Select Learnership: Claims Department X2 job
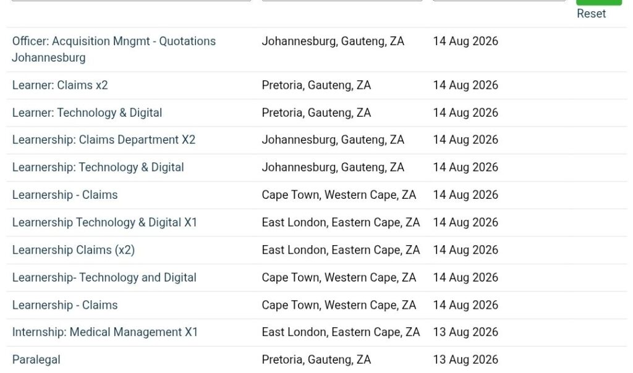The image size is (633, 373). click(104, 140)
